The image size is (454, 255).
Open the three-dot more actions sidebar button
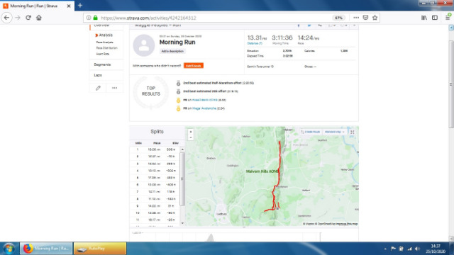click(115, 88)
